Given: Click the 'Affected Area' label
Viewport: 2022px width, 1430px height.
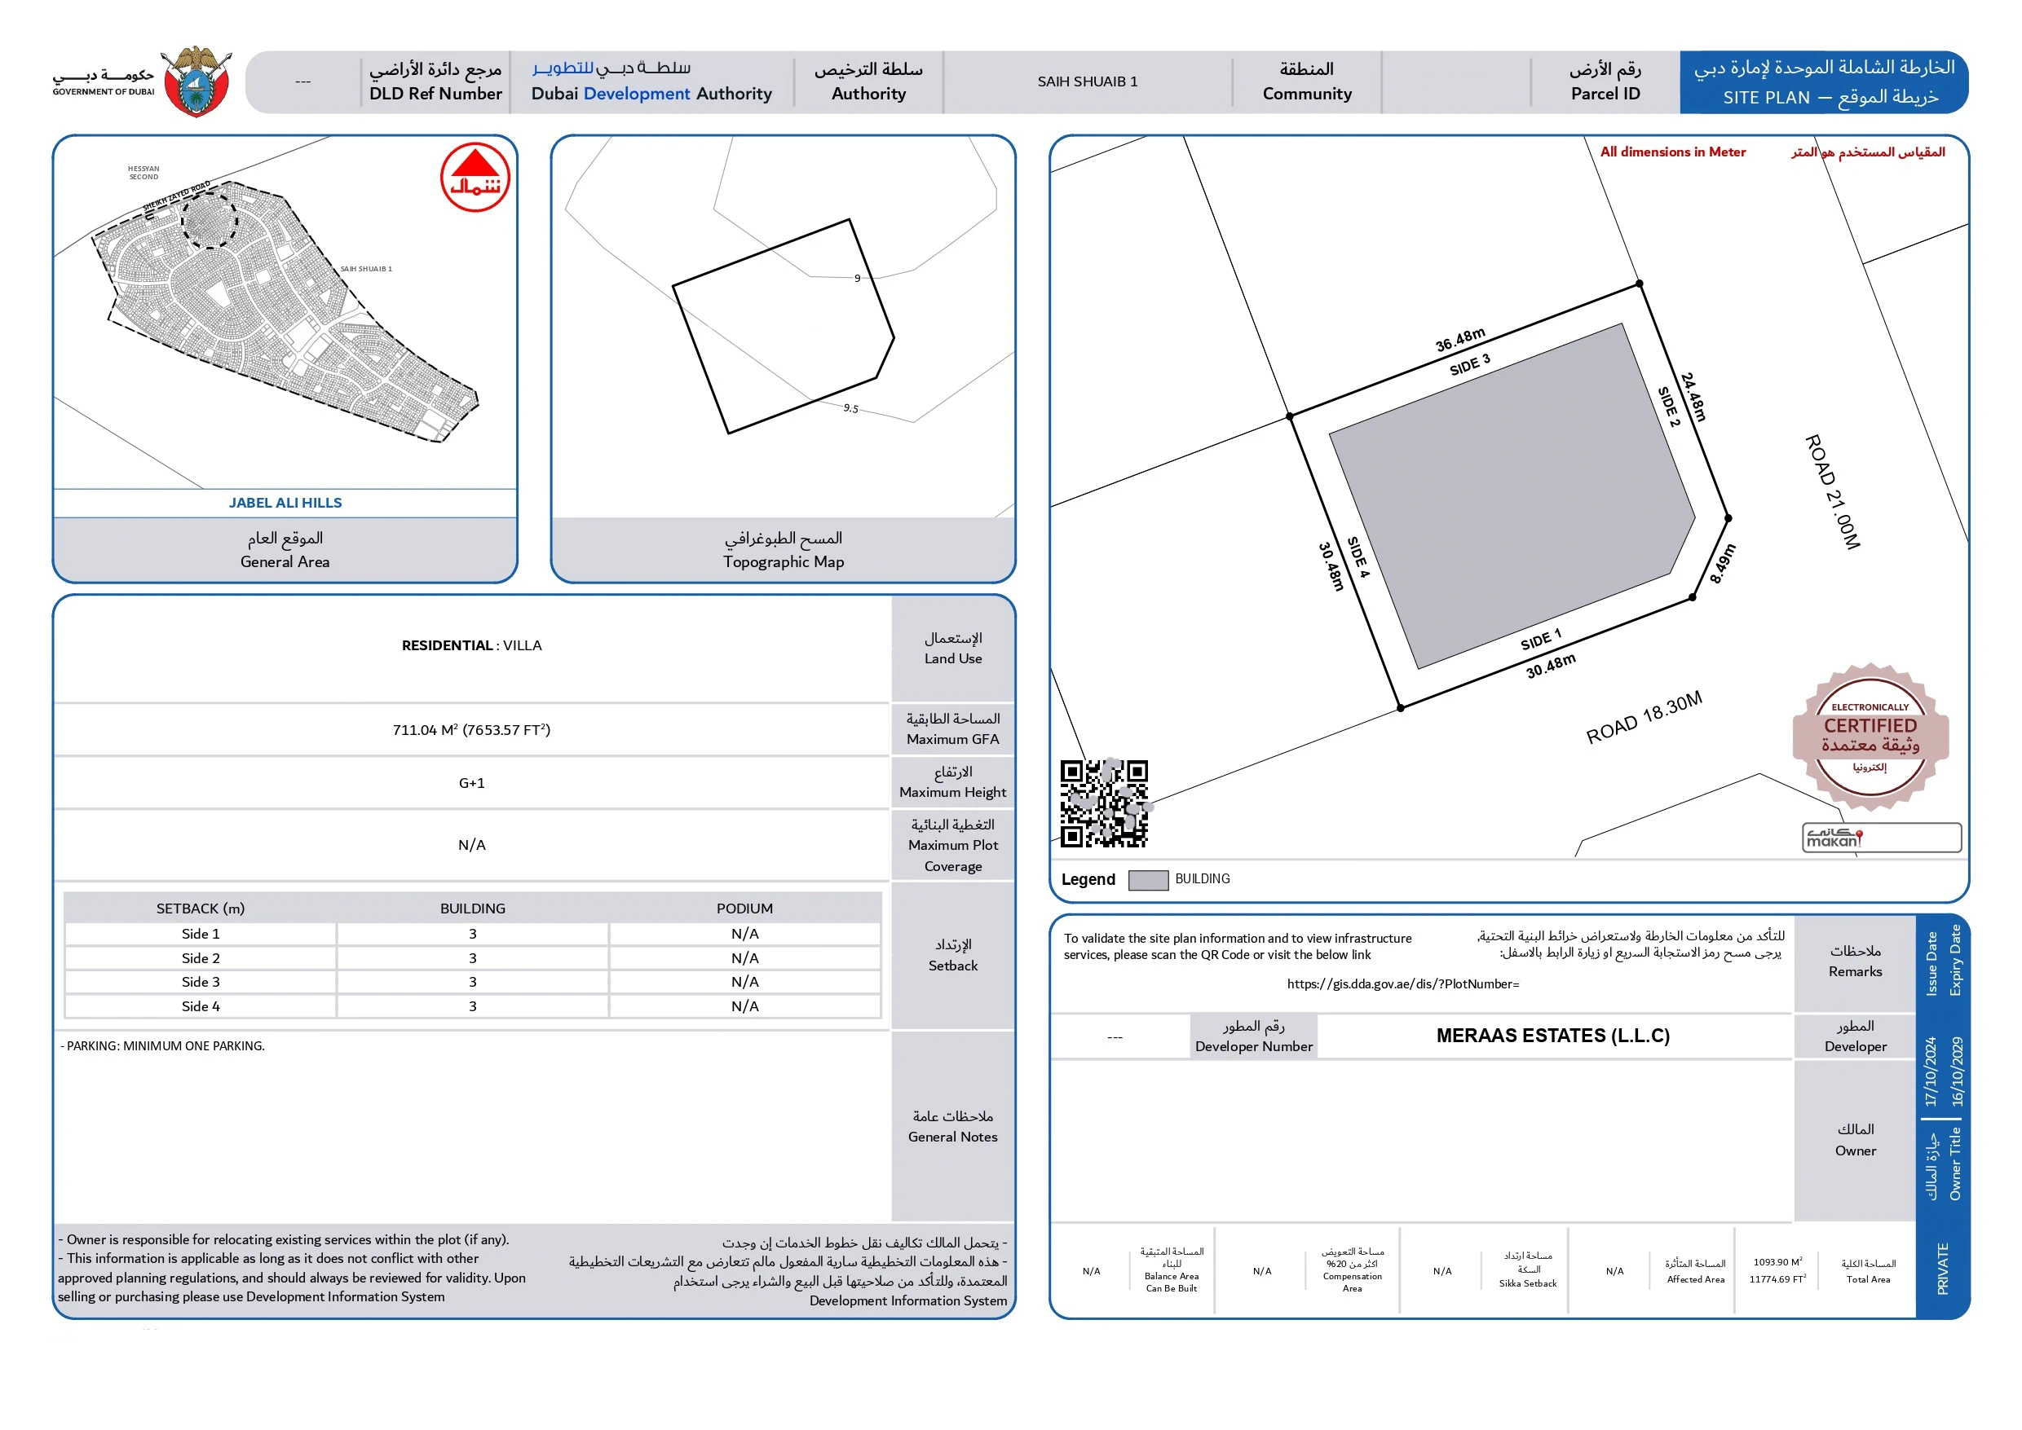Looking at the screenshot, I should 1694,1279.
